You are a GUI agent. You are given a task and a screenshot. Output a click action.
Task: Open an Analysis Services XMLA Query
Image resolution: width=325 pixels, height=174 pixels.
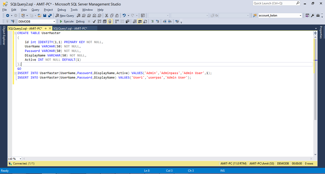point(94,15)
